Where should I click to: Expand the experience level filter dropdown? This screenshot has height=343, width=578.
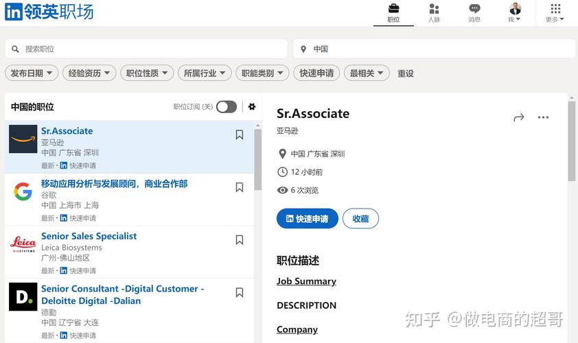[89, 73]
